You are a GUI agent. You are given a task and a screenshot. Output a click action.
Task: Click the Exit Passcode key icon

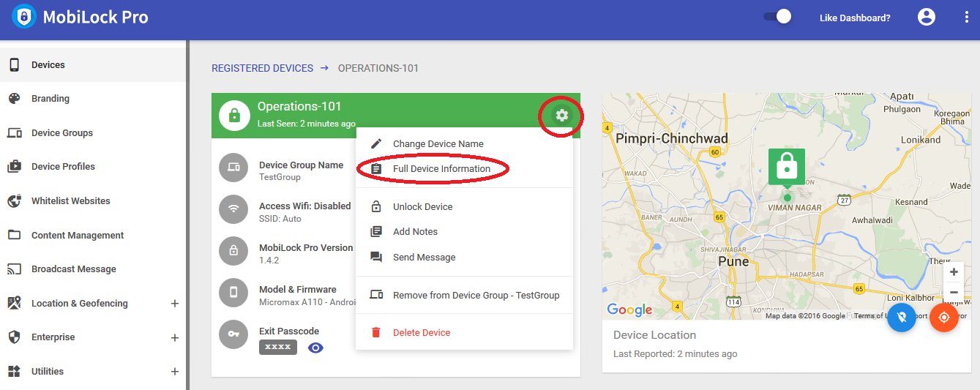233,334
